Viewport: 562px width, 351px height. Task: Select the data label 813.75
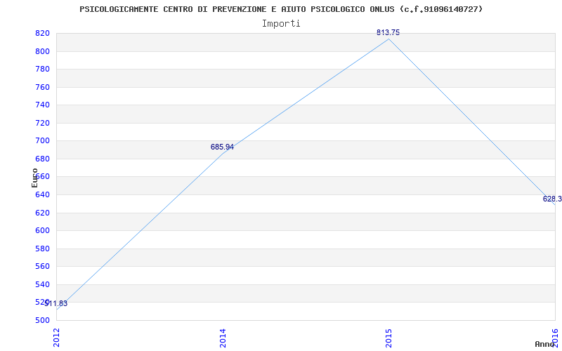tap(388, 32)
